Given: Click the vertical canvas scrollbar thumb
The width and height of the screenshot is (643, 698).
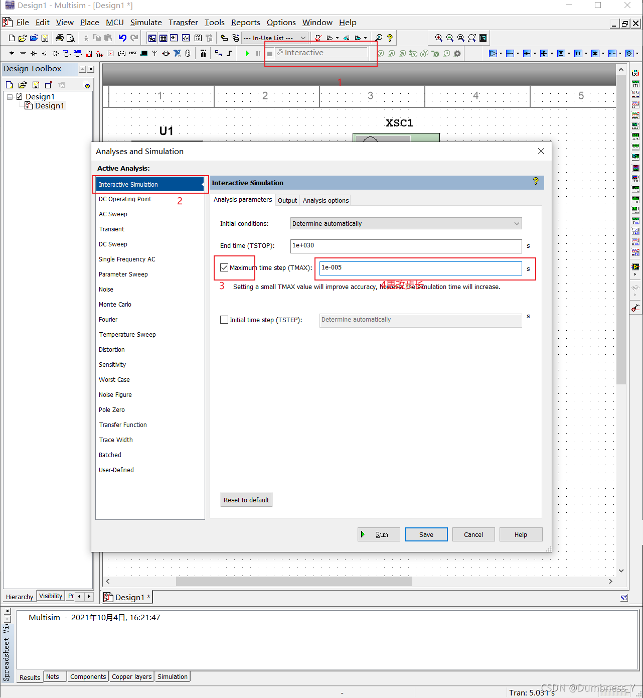Looking at the screenshot, I should point(621,231).
